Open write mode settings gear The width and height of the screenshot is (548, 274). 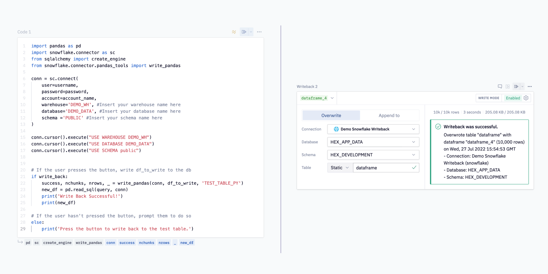pos(526,98)
